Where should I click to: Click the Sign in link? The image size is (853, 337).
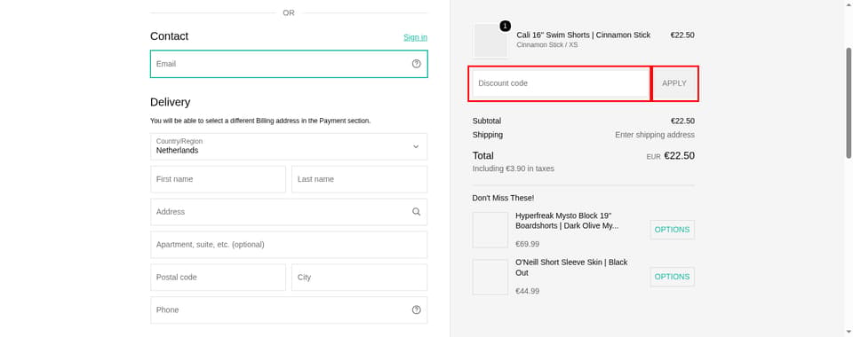415,37
